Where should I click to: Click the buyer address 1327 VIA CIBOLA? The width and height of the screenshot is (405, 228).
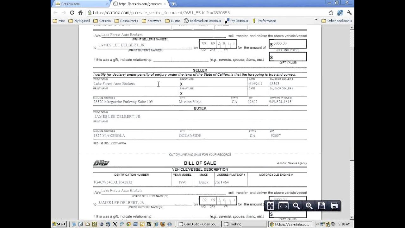109,136
